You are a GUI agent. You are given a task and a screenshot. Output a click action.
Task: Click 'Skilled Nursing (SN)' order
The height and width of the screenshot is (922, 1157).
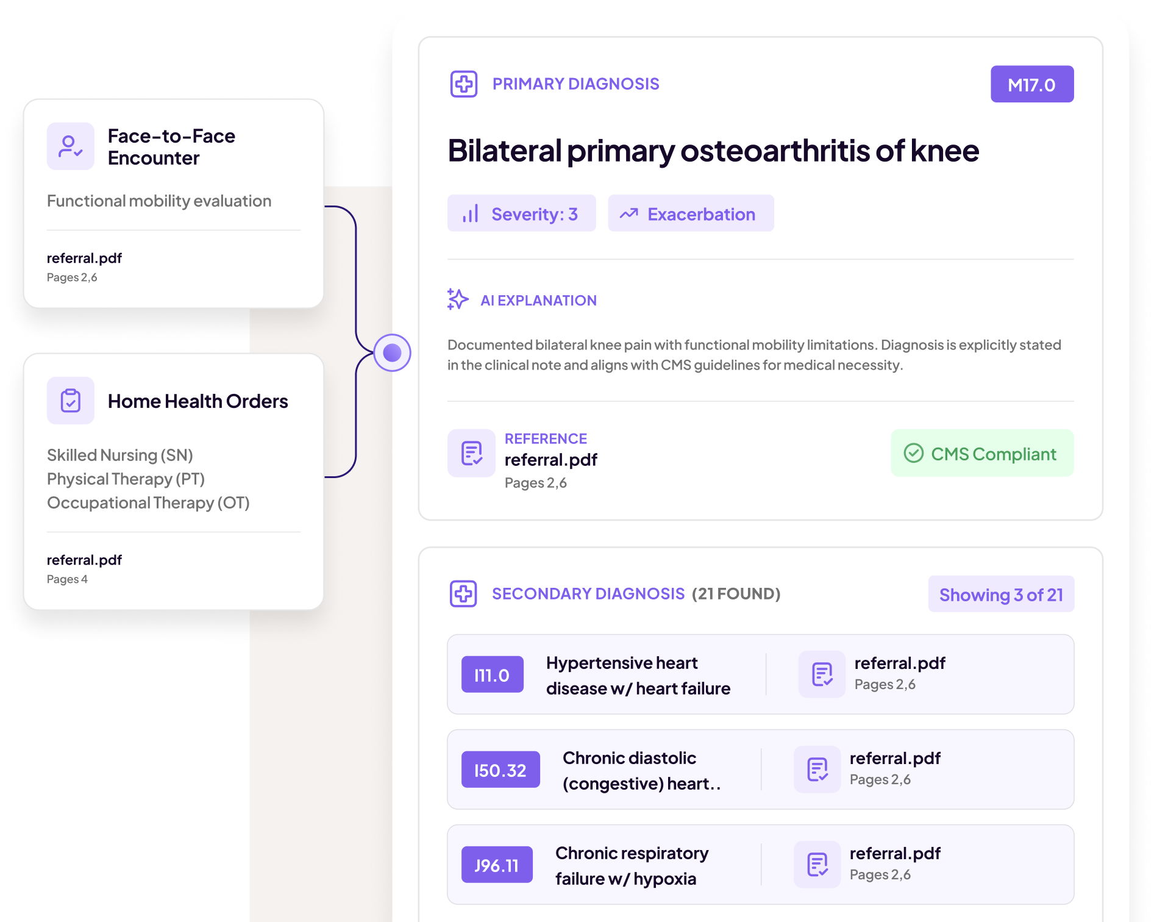tap(120, 455)
